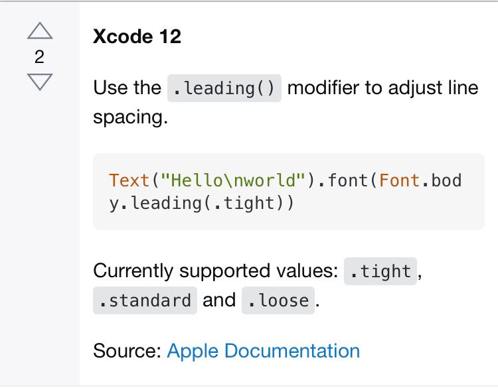Click the .loose inline code value
The image size is (498, 388).
click(x=278, y=300)
